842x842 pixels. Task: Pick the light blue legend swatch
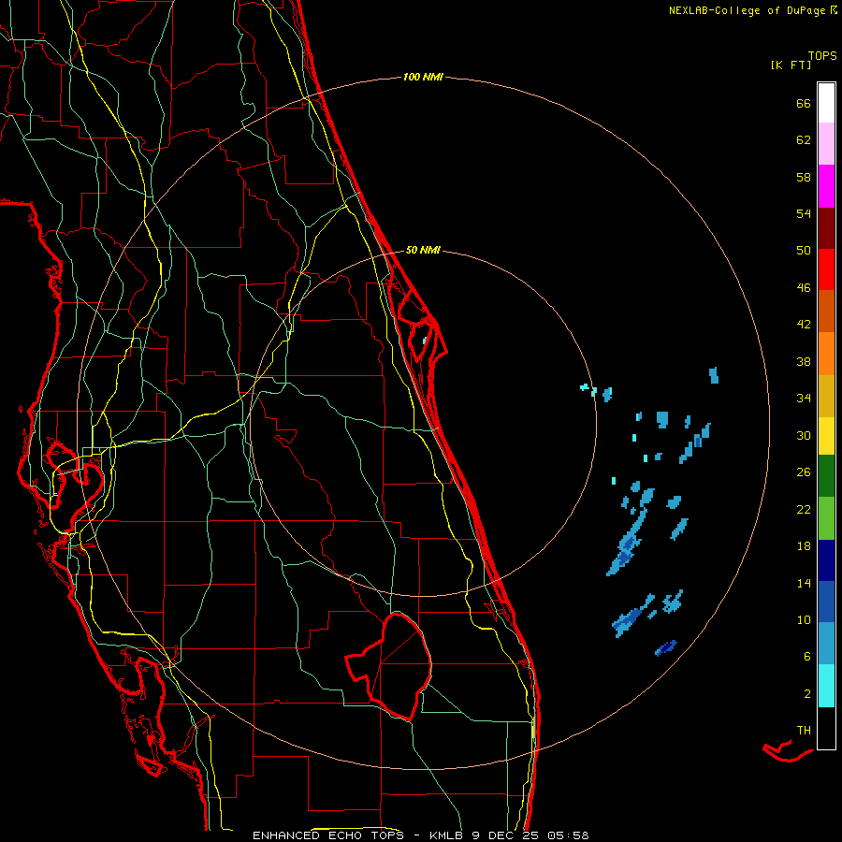(826, 643)
